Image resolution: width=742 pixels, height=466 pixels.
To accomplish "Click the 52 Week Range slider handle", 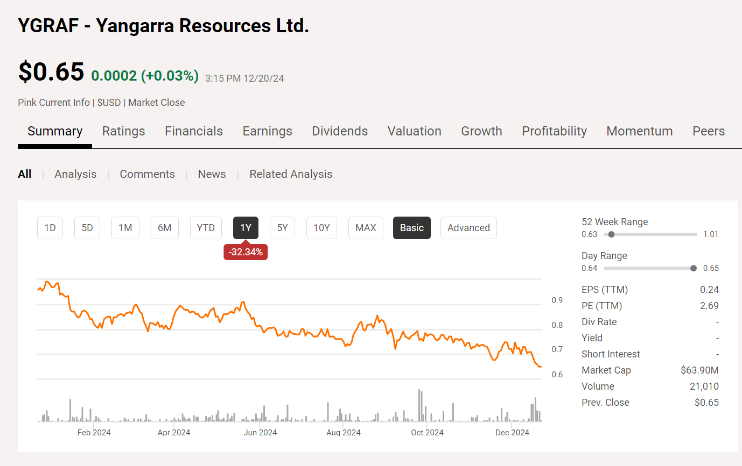I will 611,234.
